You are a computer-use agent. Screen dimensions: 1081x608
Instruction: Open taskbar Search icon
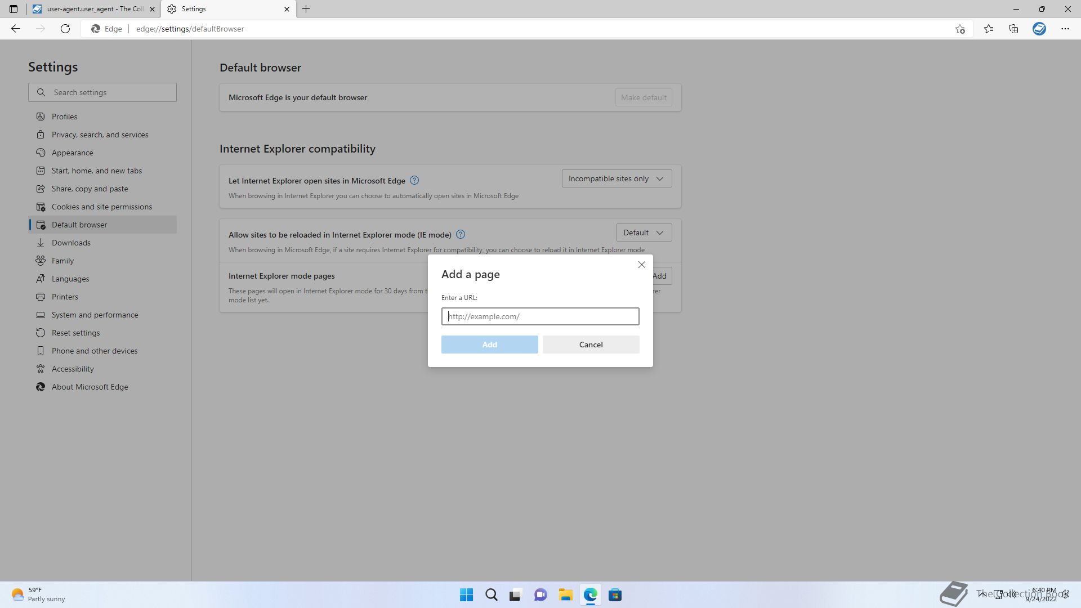coord(492,595)
